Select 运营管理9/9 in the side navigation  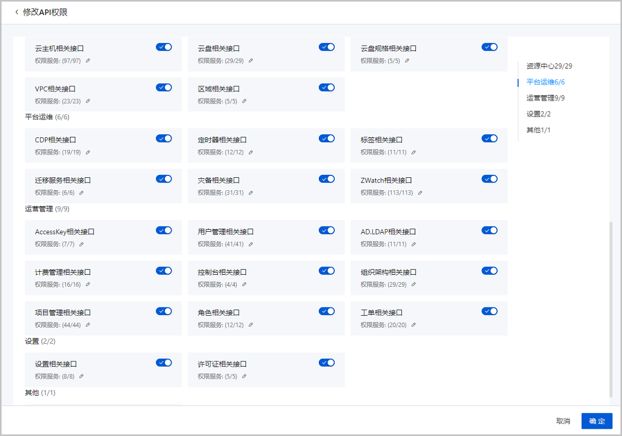tap(545, 98)
